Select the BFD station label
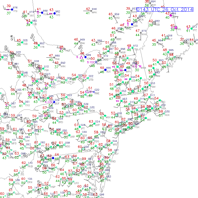 tap(61, 122)
